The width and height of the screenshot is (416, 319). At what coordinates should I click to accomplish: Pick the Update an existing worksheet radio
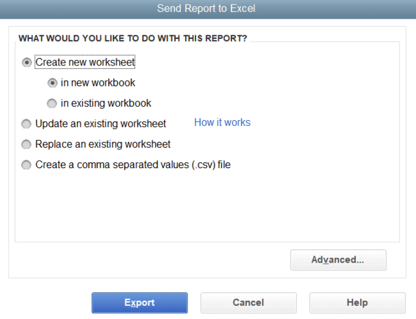pyautogui.click(x=27, y=124)
